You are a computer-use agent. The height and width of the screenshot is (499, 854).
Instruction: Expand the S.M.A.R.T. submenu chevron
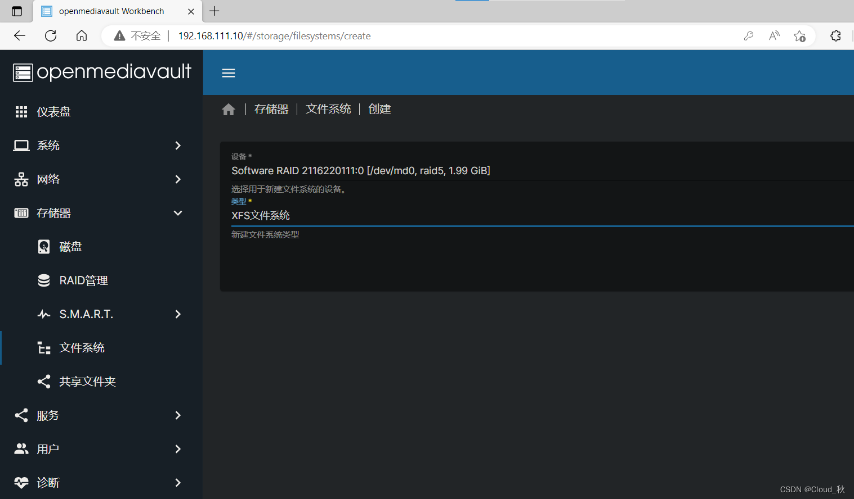[x=178, y=314]
